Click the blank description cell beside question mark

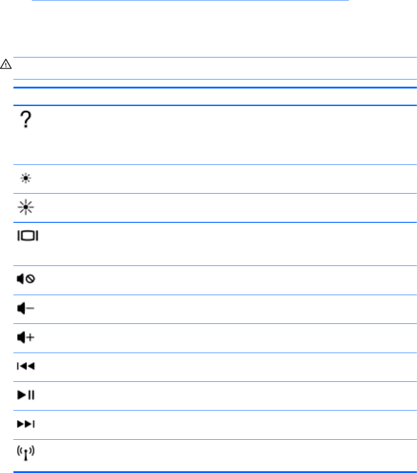(x=224, y=135)
